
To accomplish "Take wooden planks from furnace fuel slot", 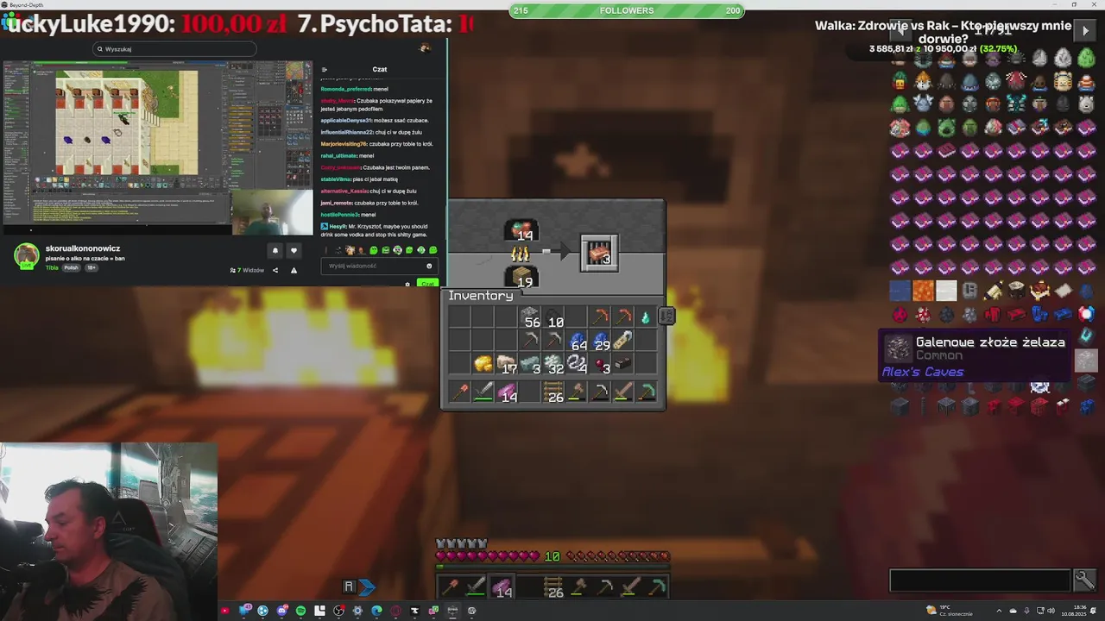I will [x=522, y=277].
